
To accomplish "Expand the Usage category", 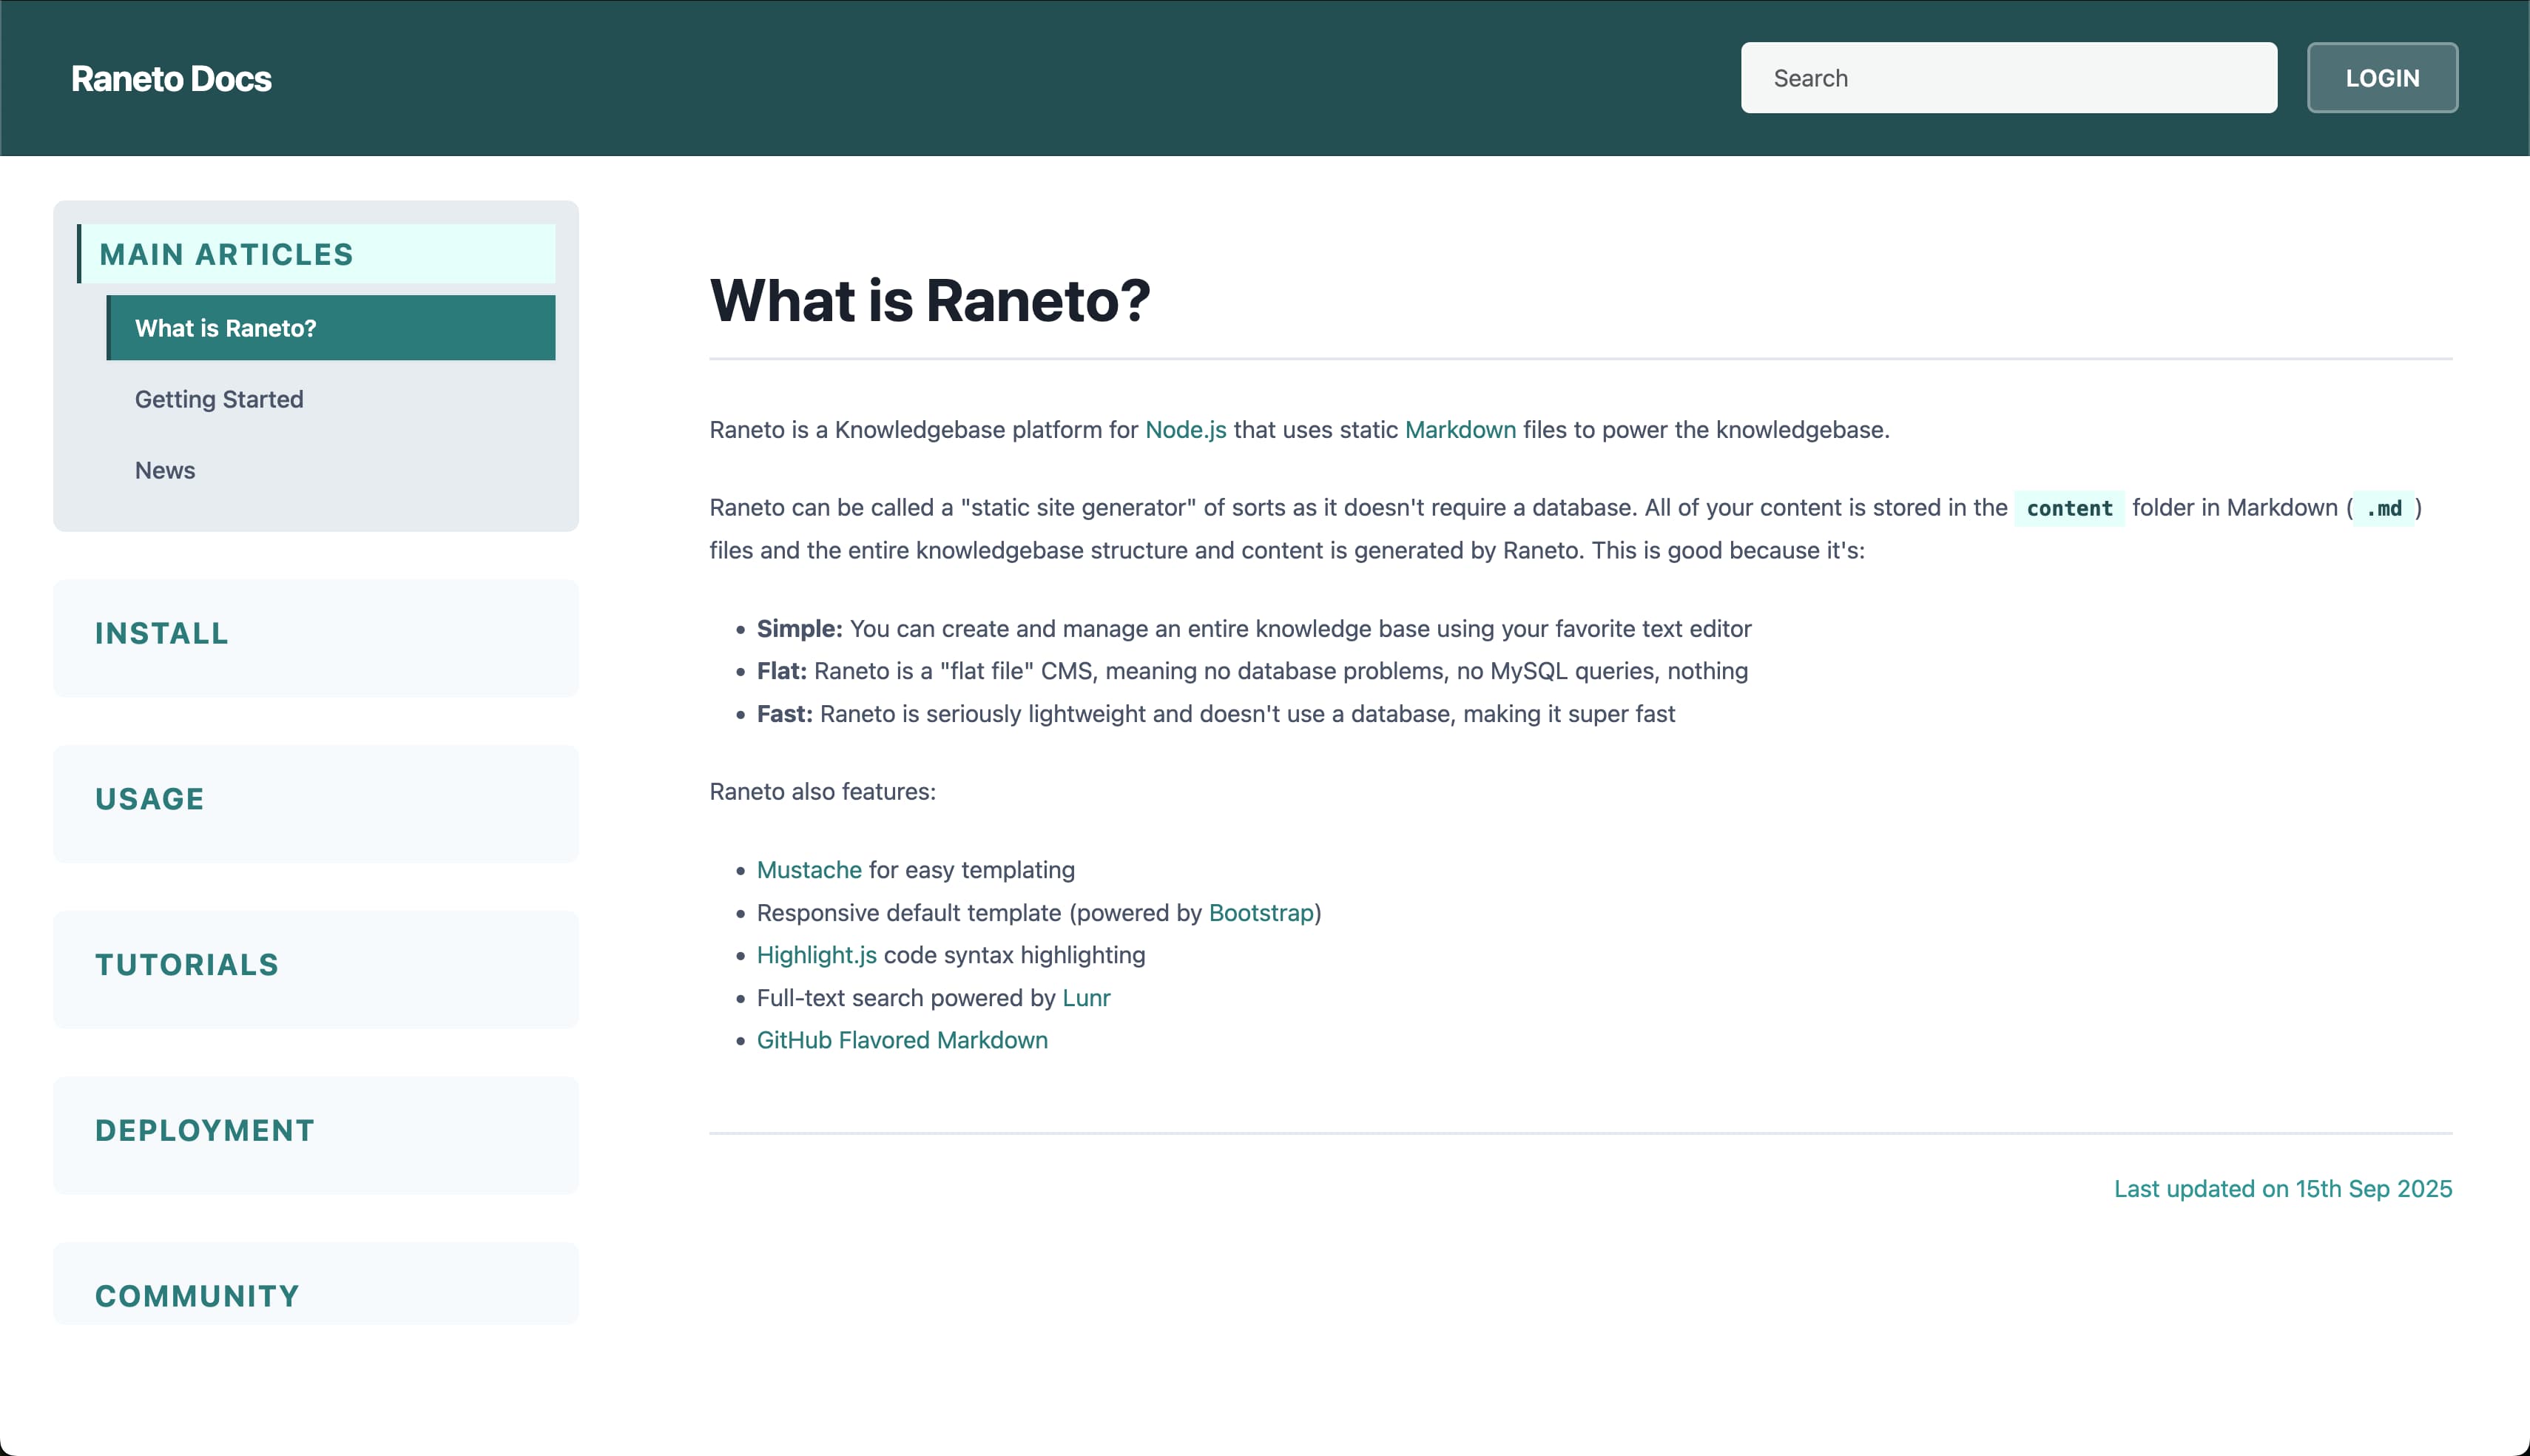I will click(150, 799).
